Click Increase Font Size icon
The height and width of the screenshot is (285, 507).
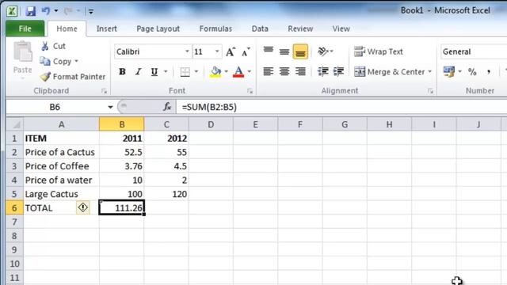[x=231, y=51]
